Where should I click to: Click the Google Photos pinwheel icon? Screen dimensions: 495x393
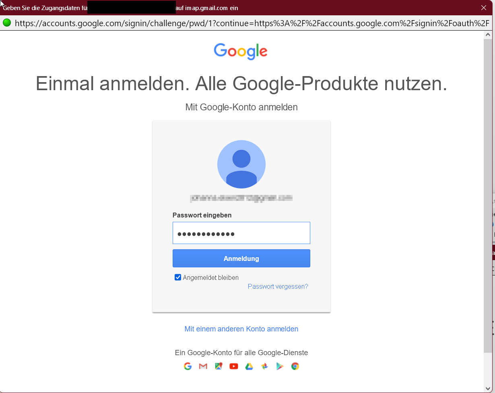pos(264,366)
